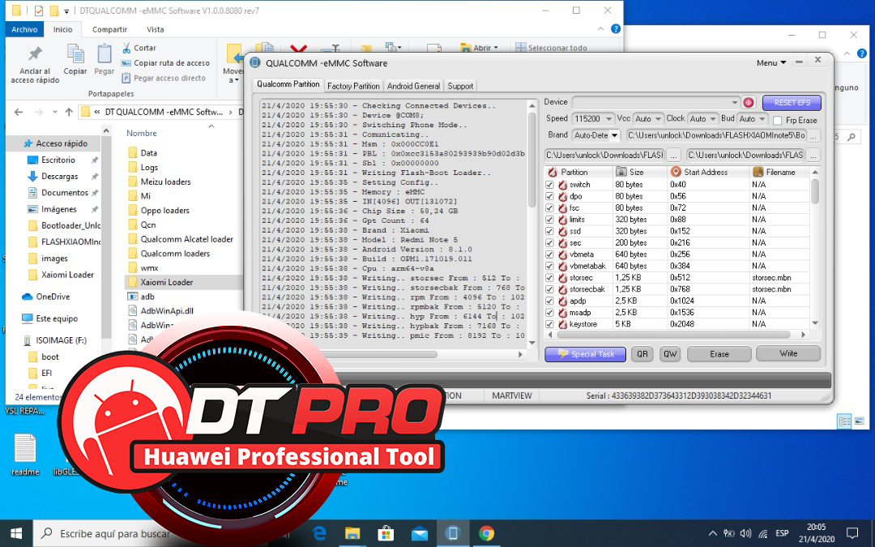Select OneDrive in the navigation pane
This screenshot has width=875, height=547.
point(53,297)
